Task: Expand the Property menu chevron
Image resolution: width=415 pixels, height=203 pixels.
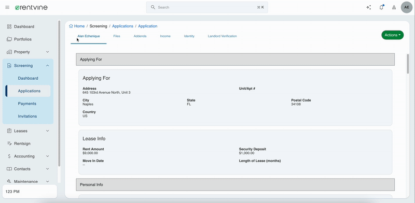Action: (x=48, y=52)
